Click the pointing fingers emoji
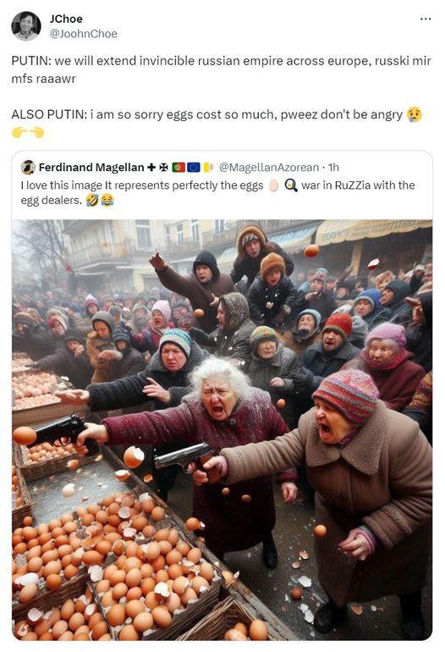Image resolution: width=445 pixels, height=652 pixels. pos(28,133)
